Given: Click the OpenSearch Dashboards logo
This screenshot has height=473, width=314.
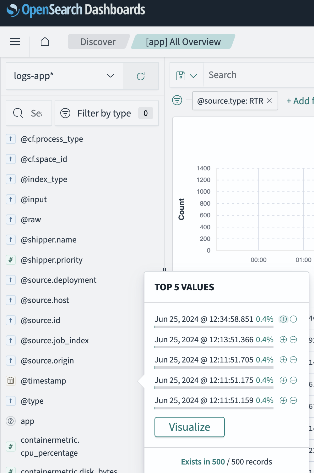Looking at the screenshot, I should click(x=76, y=10).
